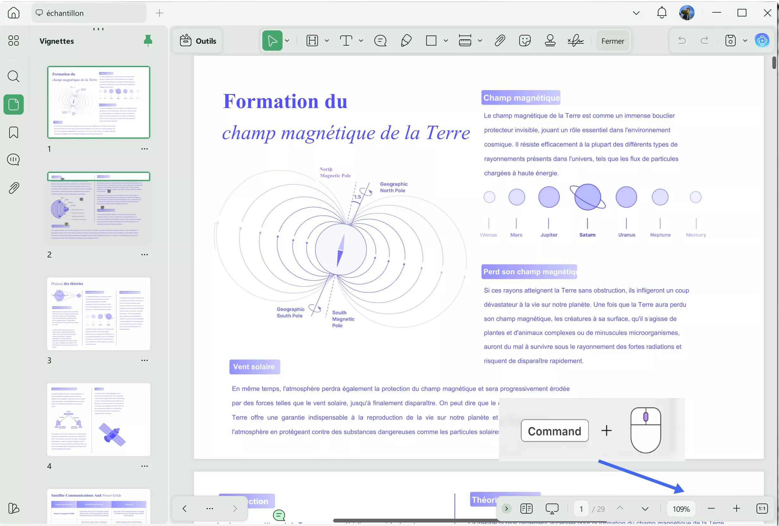Open options menu for page 2 thumbnail
Image resolution: width=779 pixels, height=526 pixels.
tap(145, 254)
